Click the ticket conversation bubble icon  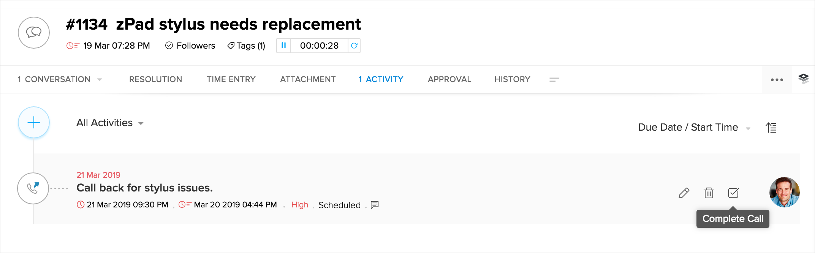pos(34,33)
